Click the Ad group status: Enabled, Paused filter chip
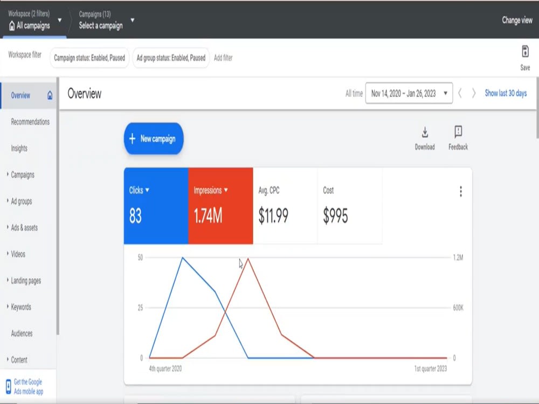 coord(171,58)
